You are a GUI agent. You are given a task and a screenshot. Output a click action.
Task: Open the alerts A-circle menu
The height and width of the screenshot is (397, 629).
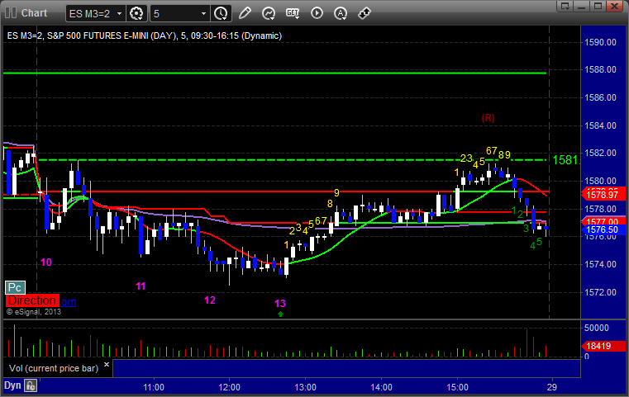click(x=341, y=13)
